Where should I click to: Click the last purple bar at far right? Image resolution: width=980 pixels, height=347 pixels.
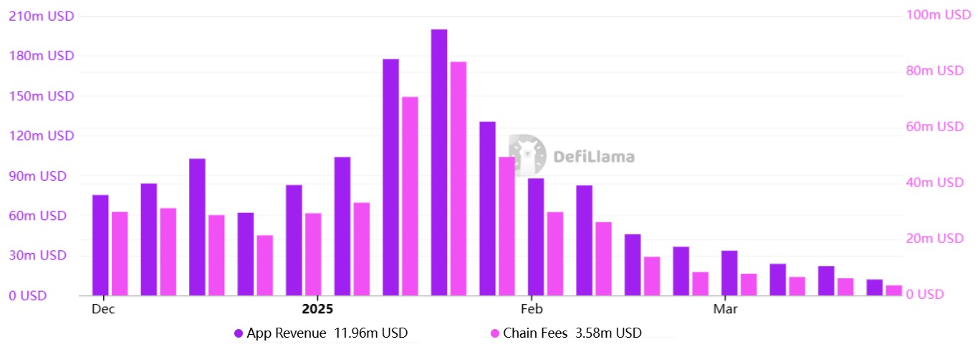click(x=875, y=287)
